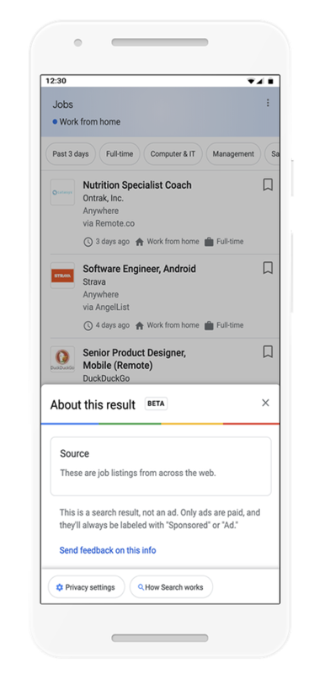325x674 pixels.
Task: Open the three-dot overflow menu in the Jobs header
Action: pos(268,103)
